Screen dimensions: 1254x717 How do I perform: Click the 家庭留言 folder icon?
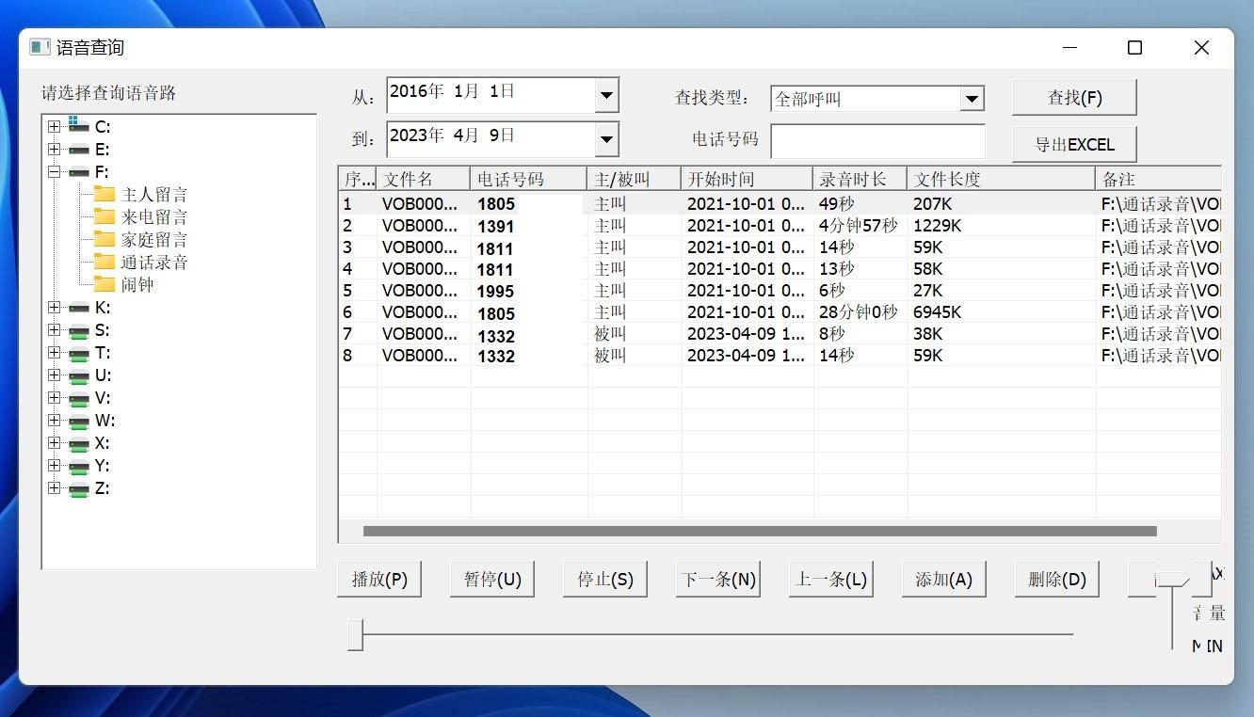click(x=104, y=239)
